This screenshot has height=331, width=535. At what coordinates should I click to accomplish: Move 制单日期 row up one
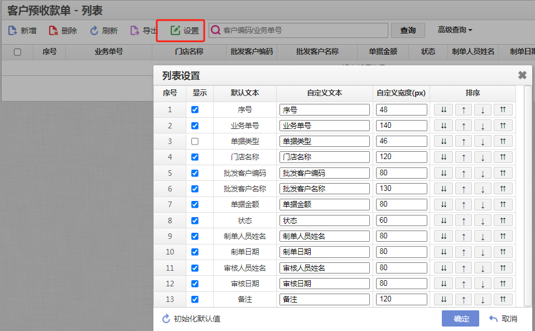click(x=463, y=252)
